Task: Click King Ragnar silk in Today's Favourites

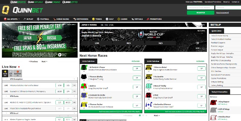Action: (213, 103)
